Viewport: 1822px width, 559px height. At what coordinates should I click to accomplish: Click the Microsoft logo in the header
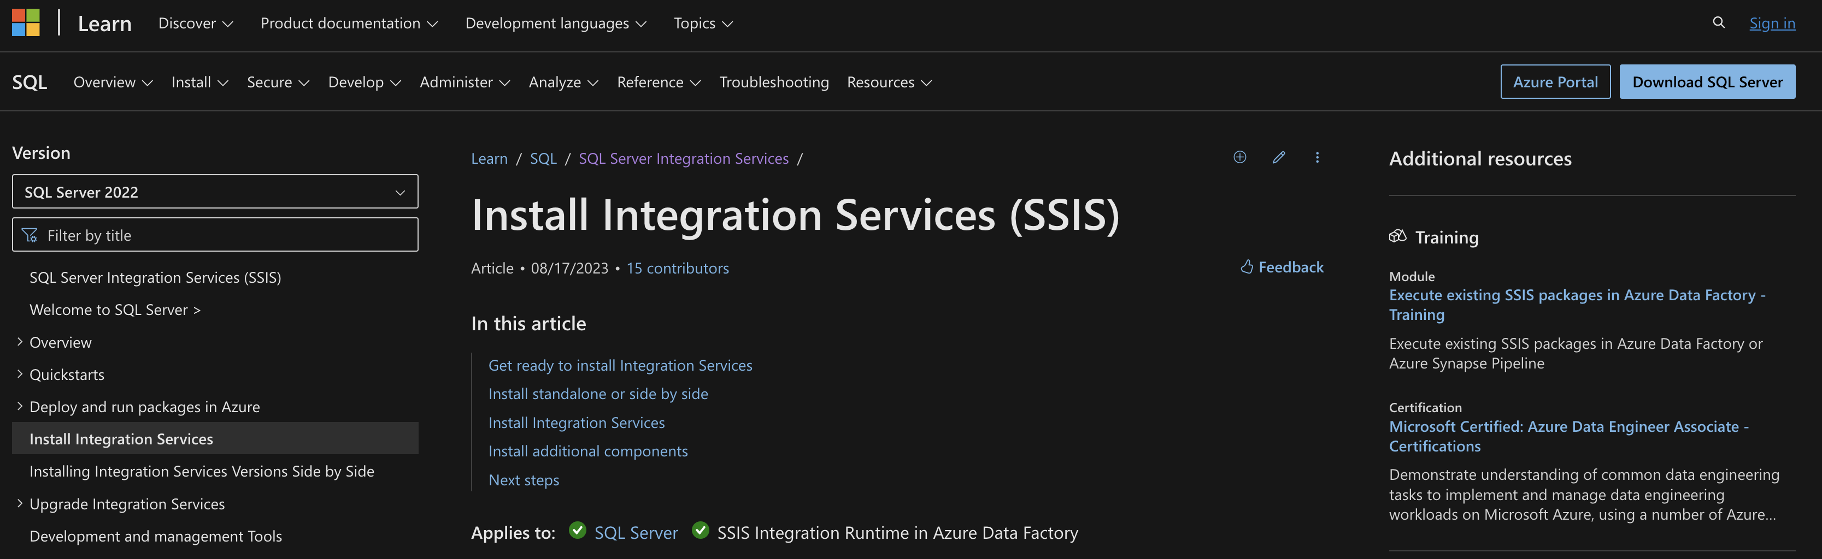click(x=26, y=22)
